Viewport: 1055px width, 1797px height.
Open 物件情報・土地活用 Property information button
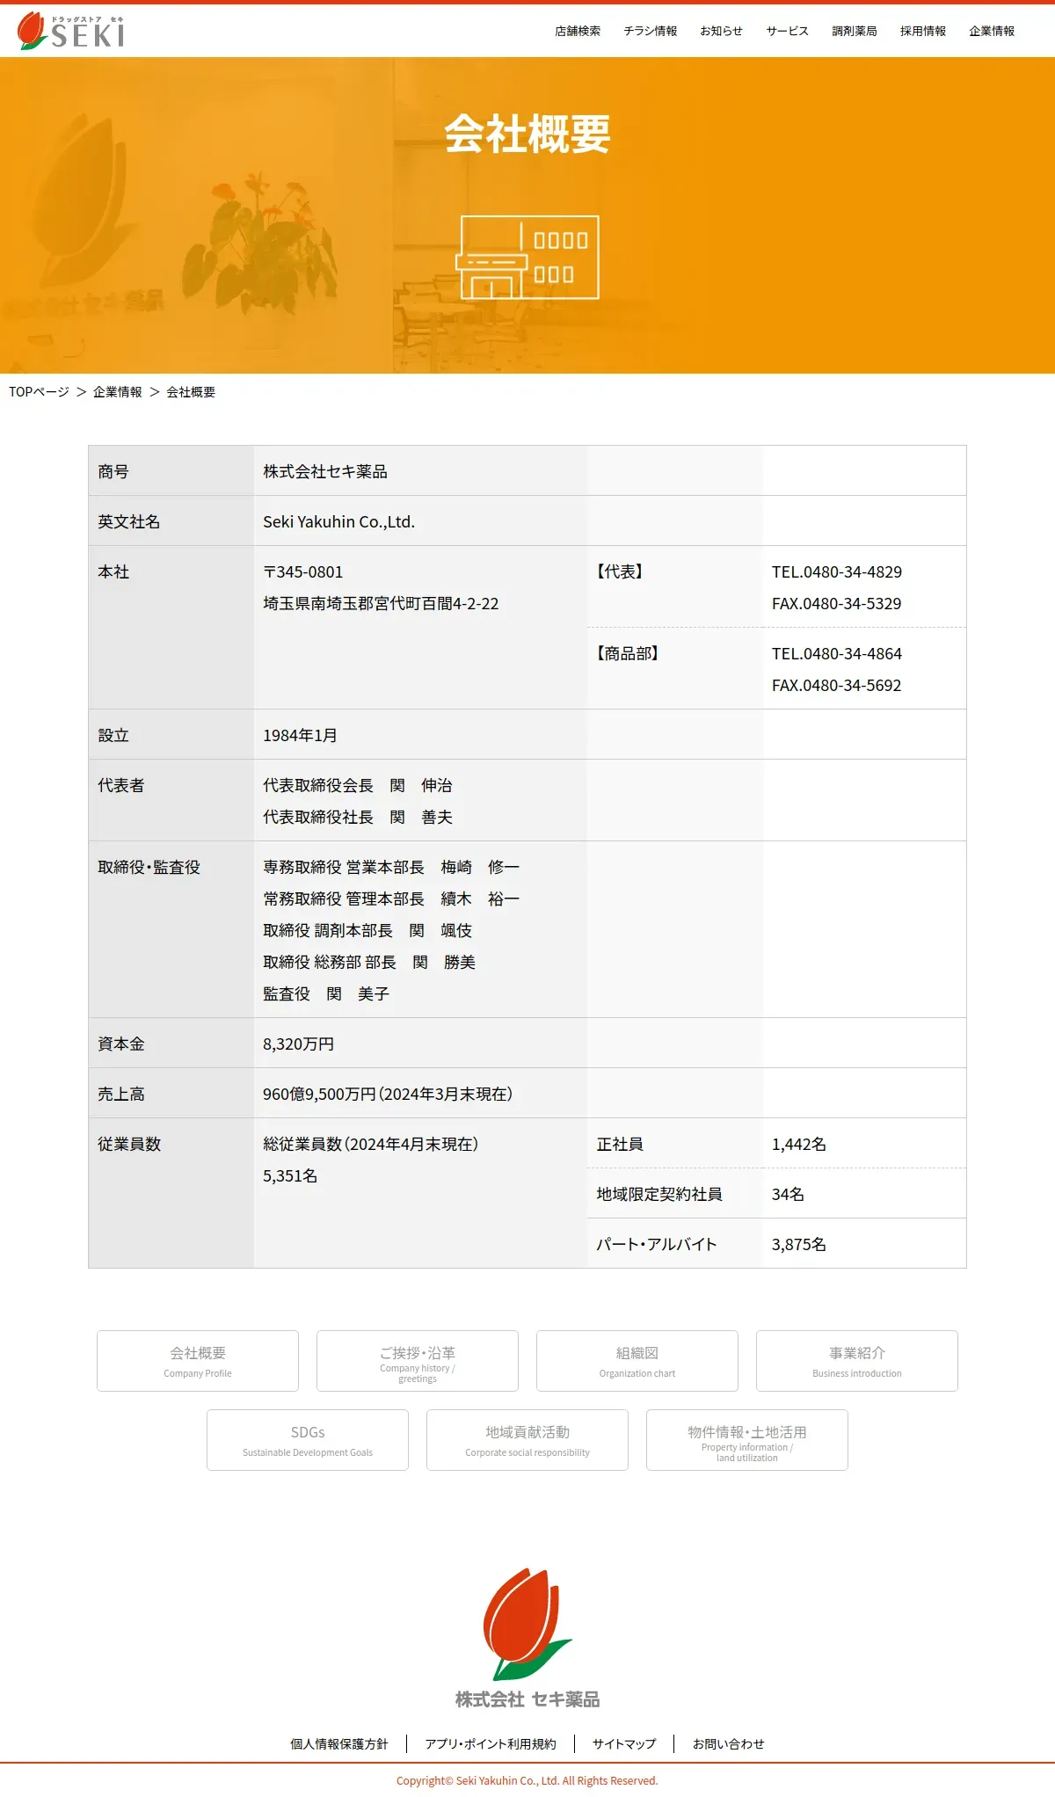(747, 1440)
